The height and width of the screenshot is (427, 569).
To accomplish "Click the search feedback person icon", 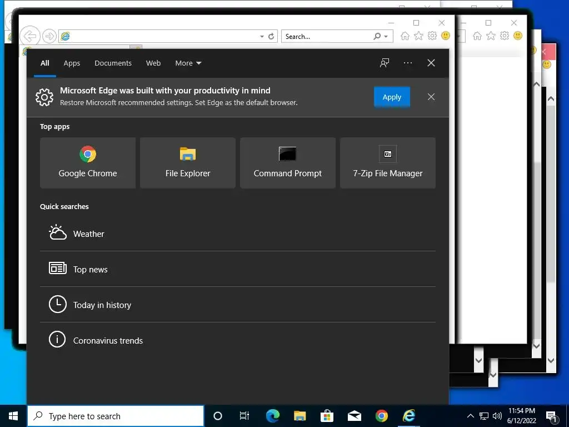I will click(385, 63).
